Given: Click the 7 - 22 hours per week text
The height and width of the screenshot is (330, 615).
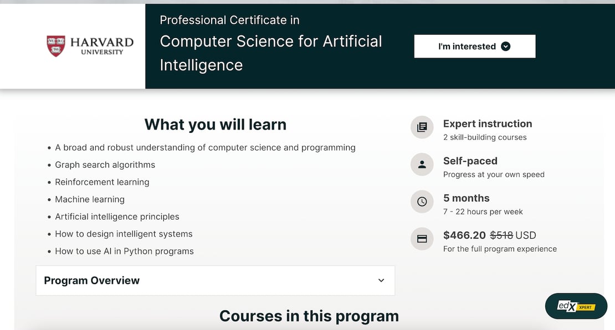Looking at the screenshot, I should pyautogui.click(x=483, y=212).
